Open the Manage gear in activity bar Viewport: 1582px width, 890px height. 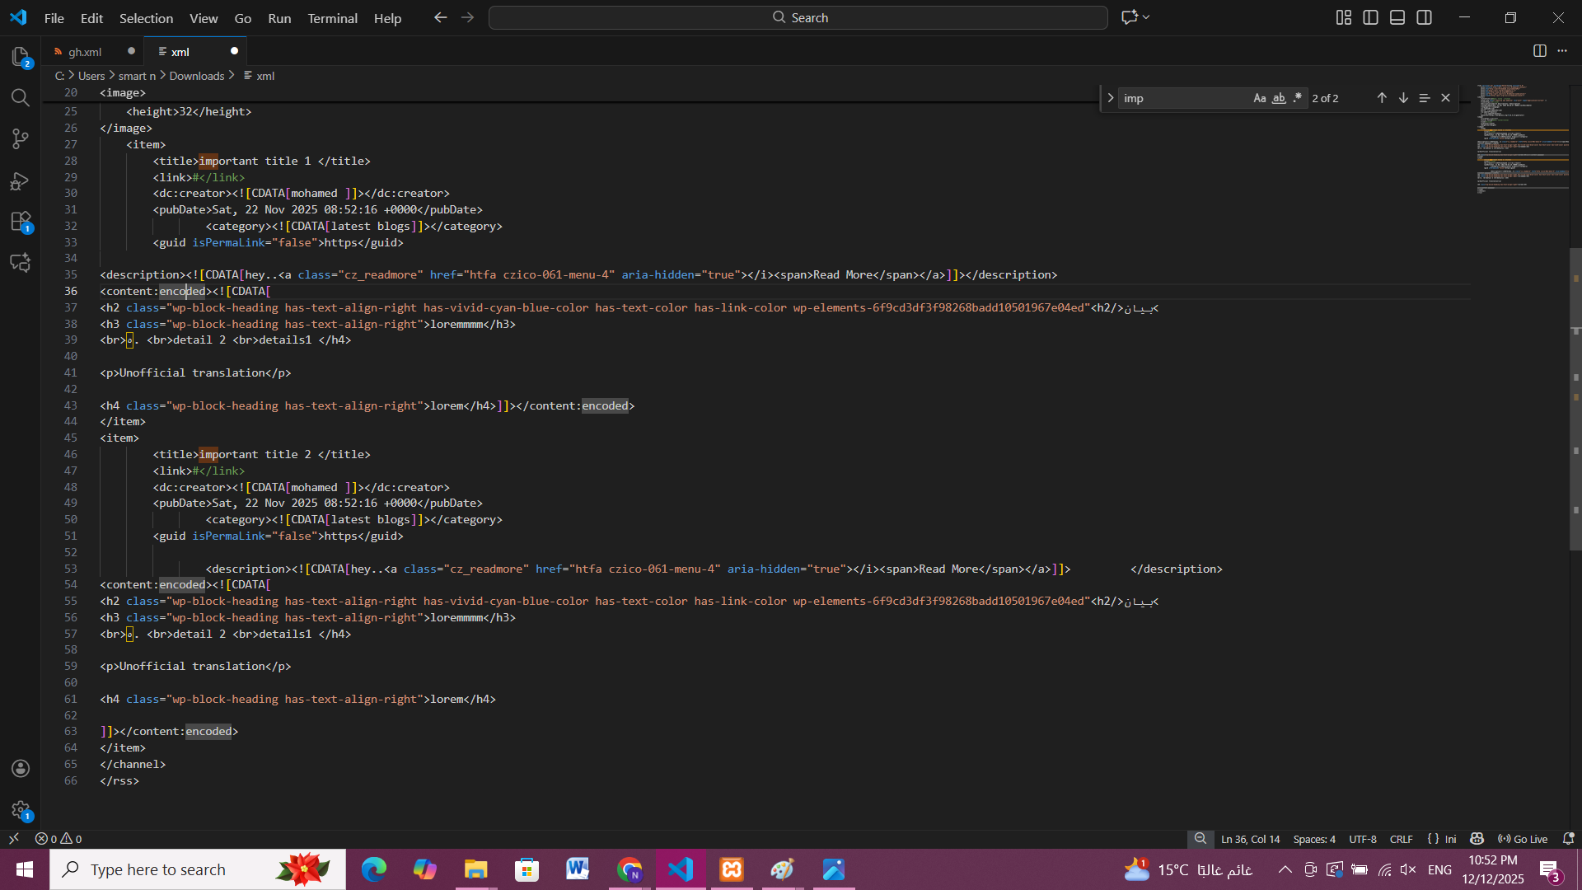[x=21, y=810]
